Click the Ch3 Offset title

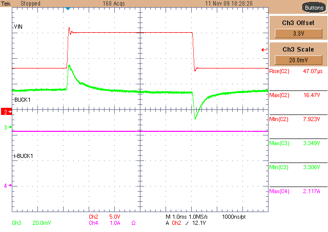pyautogui.click(x=298, y=23)
